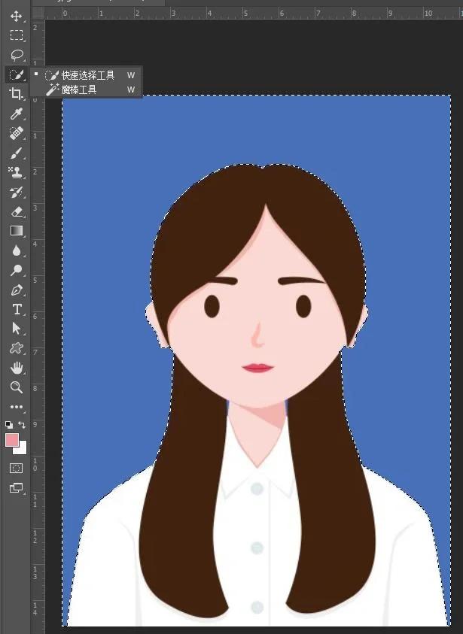463x634 pixels.
Task: Select the Zoom magnifier tool
Action: click(16, 387)
